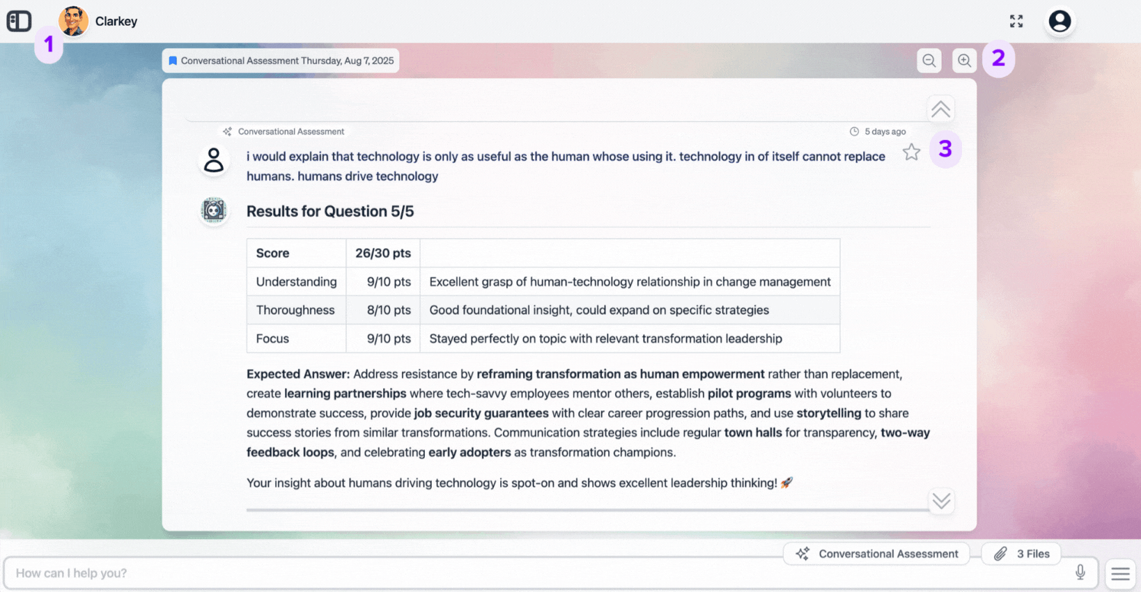Click the robot avatar beside the results
This screenshot has height=592, width=1141.
coord(214,210)
